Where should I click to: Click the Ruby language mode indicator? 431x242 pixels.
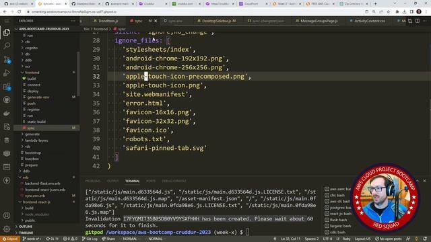pyautogui.click(x=346, y=239)
